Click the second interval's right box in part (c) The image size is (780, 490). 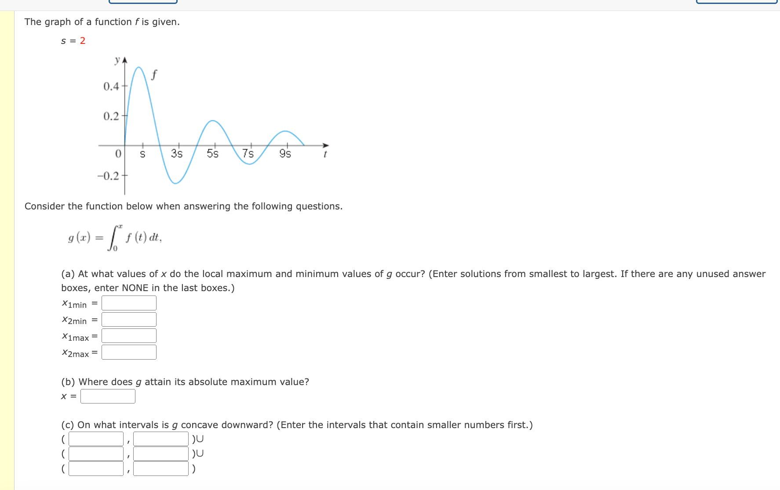[x=160, y=453]
